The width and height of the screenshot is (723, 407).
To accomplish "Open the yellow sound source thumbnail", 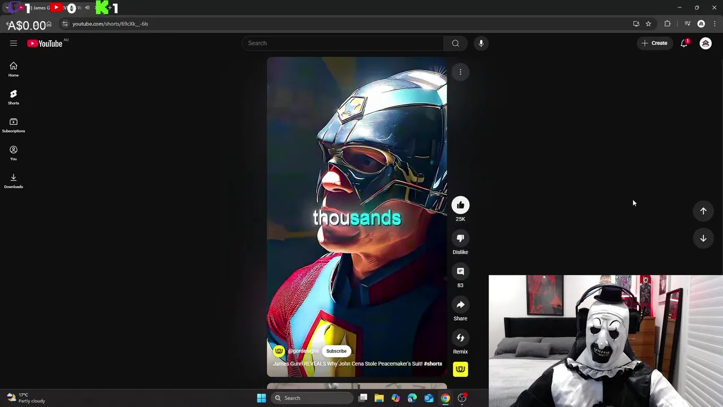I will pyautogui.click(x=460, y=369).
